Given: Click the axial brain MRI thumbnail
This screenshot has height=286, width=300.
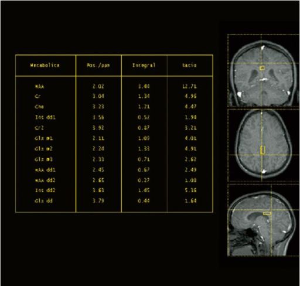Looking at the screenshot, I should click(263, 145).
